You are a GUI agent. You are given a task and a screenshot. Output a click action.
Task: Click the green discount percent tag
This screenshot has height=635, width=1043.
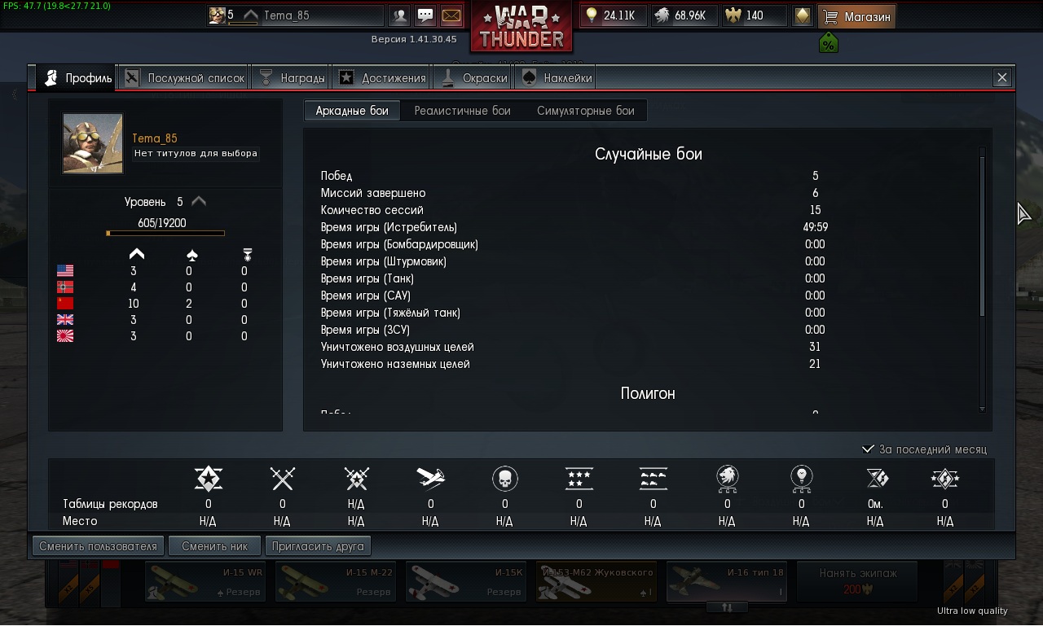click(x=828, y=43)
